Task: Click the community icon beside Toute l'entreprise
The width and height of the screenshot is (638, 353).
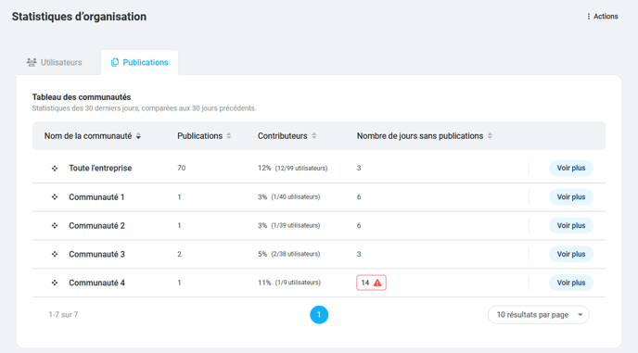Action: 55,169
